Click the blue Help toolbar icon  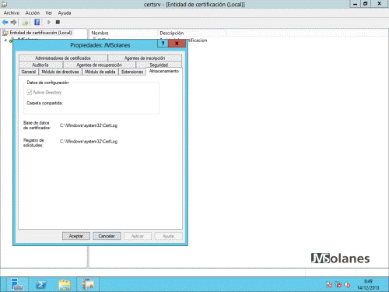pos(37,22)
